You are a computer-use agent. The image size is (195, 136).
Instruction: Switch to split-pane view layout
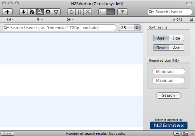pyautogui.click(x=111, y=12)
